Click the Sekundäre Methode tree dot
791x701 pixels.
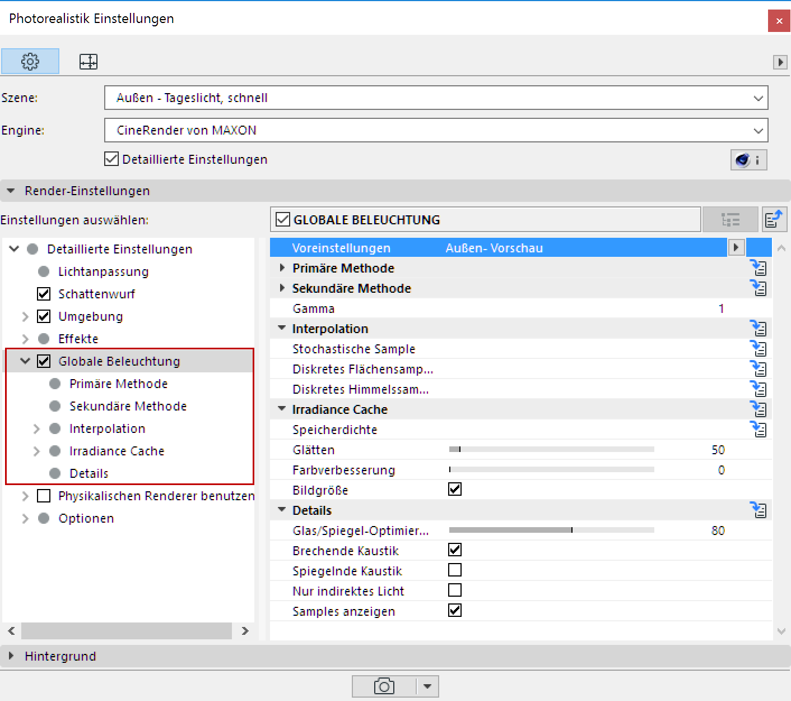click(55, 406)
